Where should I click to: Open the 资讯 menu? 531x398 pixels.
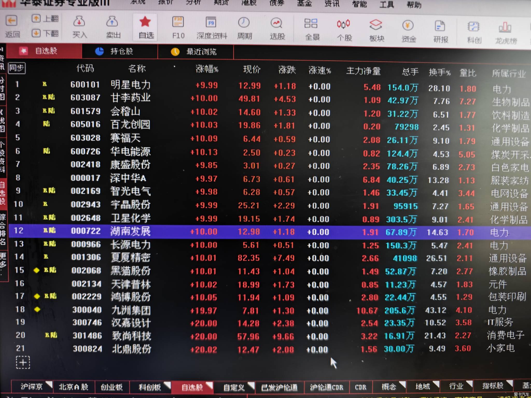tap(332, 4)
